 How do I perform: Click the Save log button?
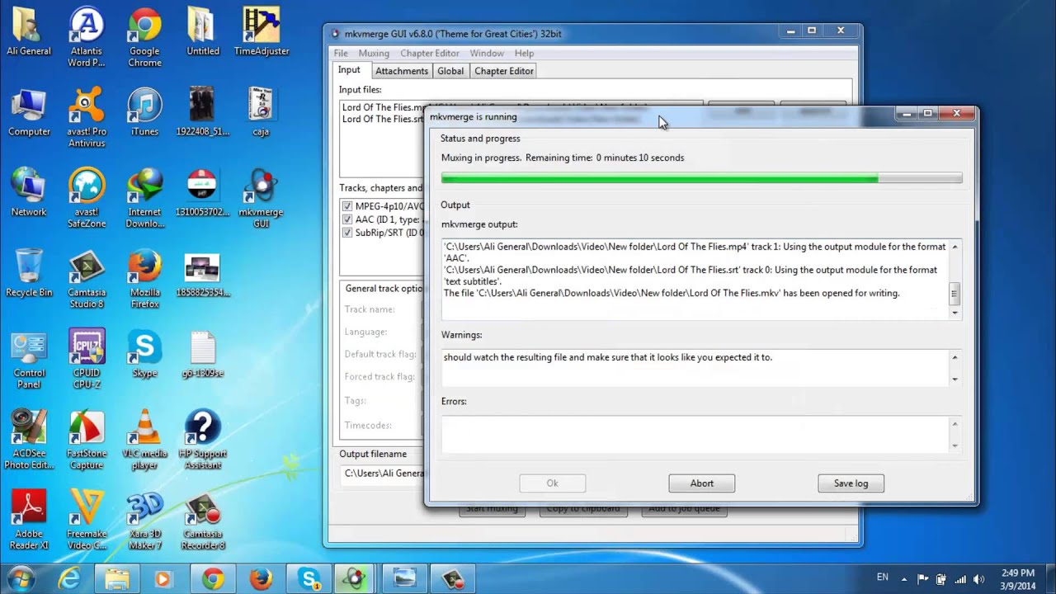point(851,483)
